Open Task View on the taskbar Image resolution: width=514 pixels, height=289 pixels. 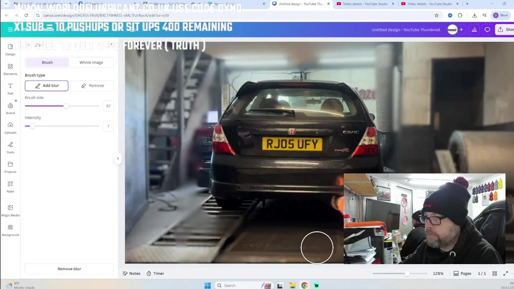pos(280,285)
